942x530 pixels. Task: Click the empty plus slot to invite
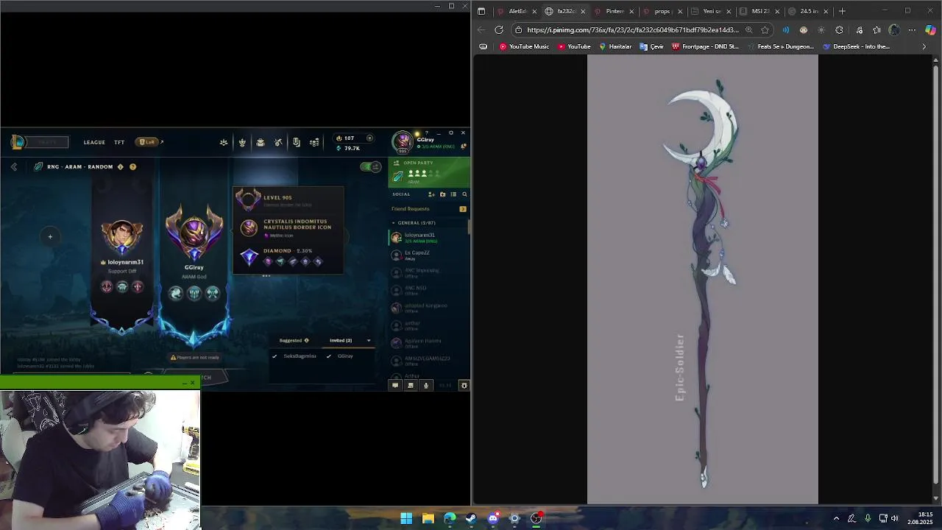(x=50, y=237)
